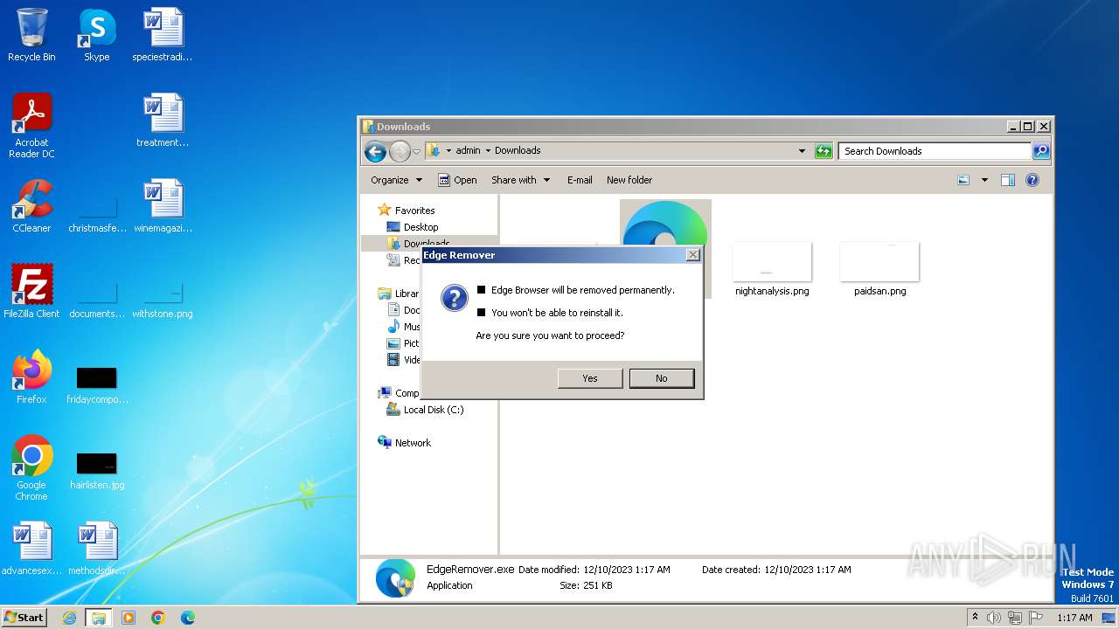Open Acrobat Reader DC desktop icon
Viewport: 1119px width, 629px height.
31,126
